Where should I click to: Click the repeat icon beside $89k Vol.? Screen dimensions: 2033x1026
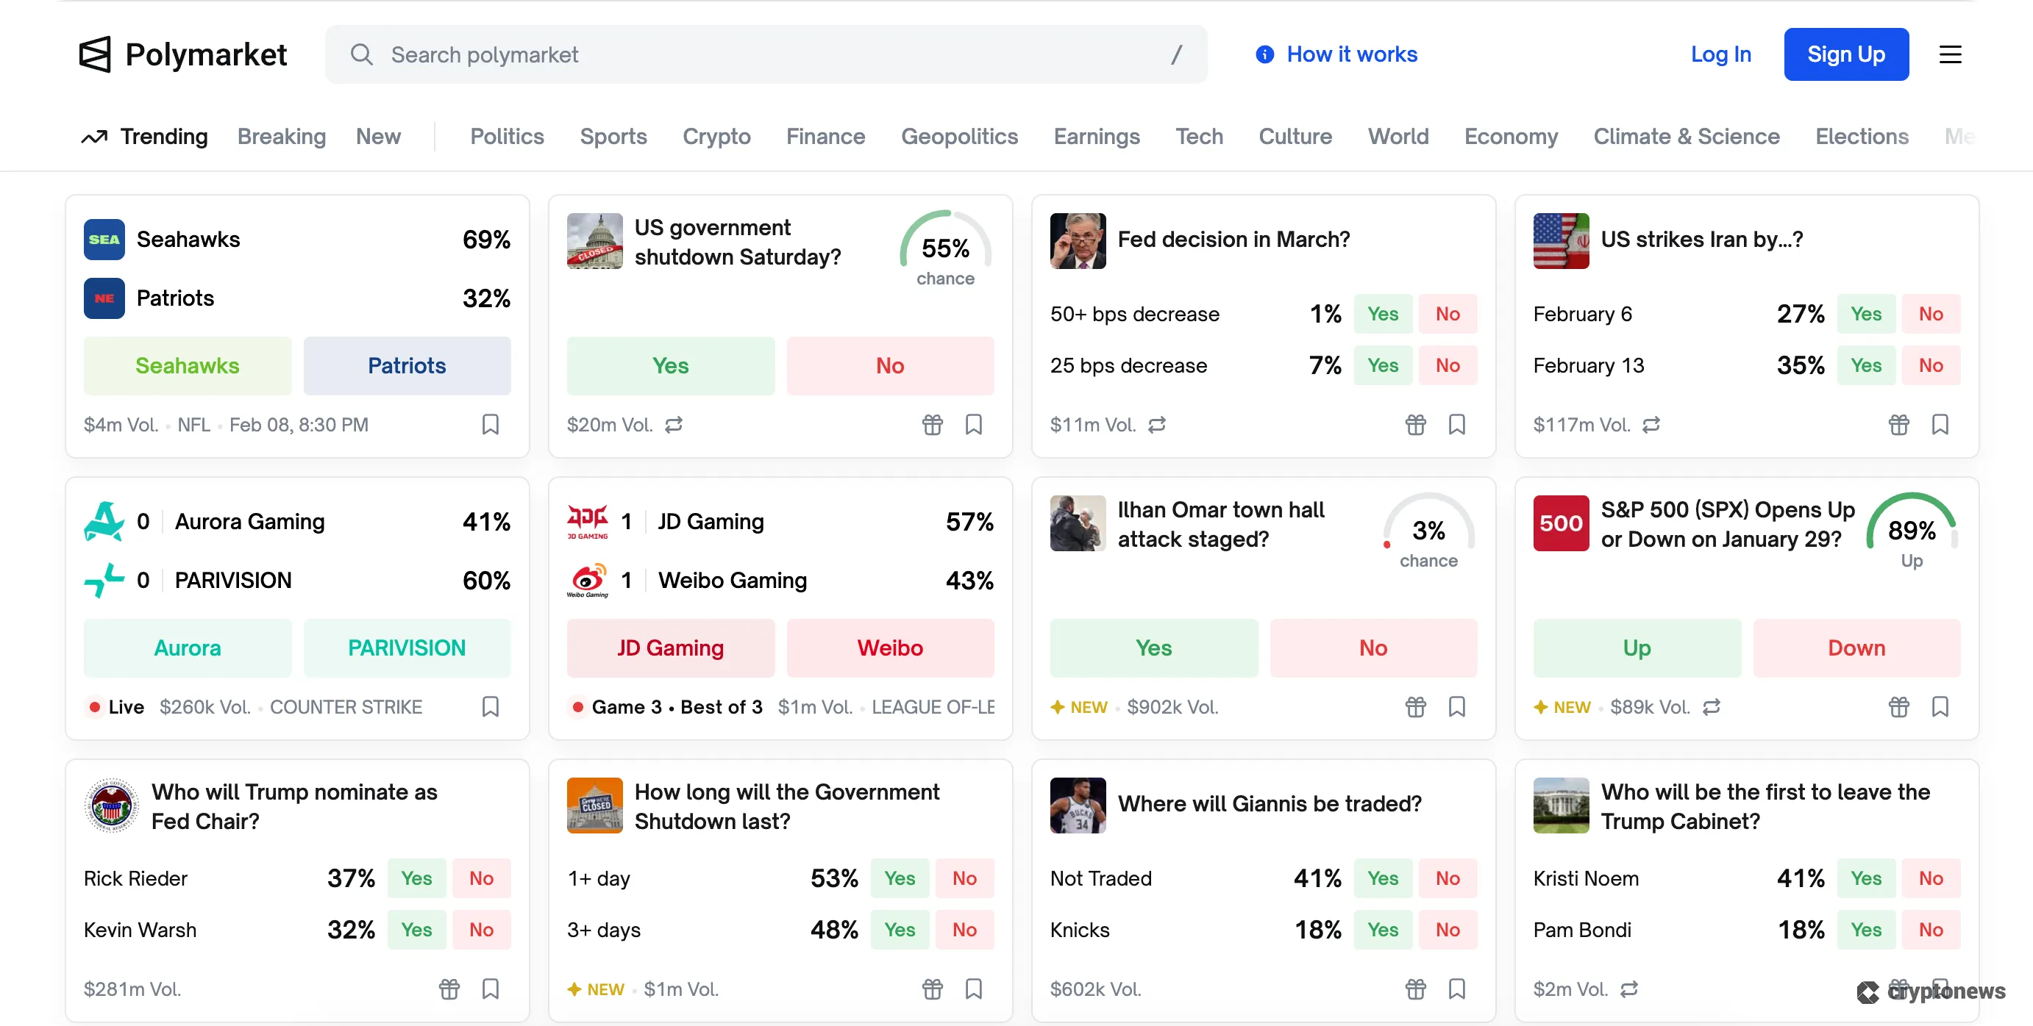[x=1711, y=706]
